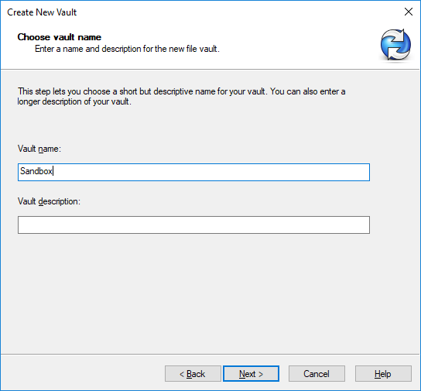421x391 pixels.
Task: Click the 'Create New Vault' title bar text
Action: pyautogui.click(x=42, y=12)
